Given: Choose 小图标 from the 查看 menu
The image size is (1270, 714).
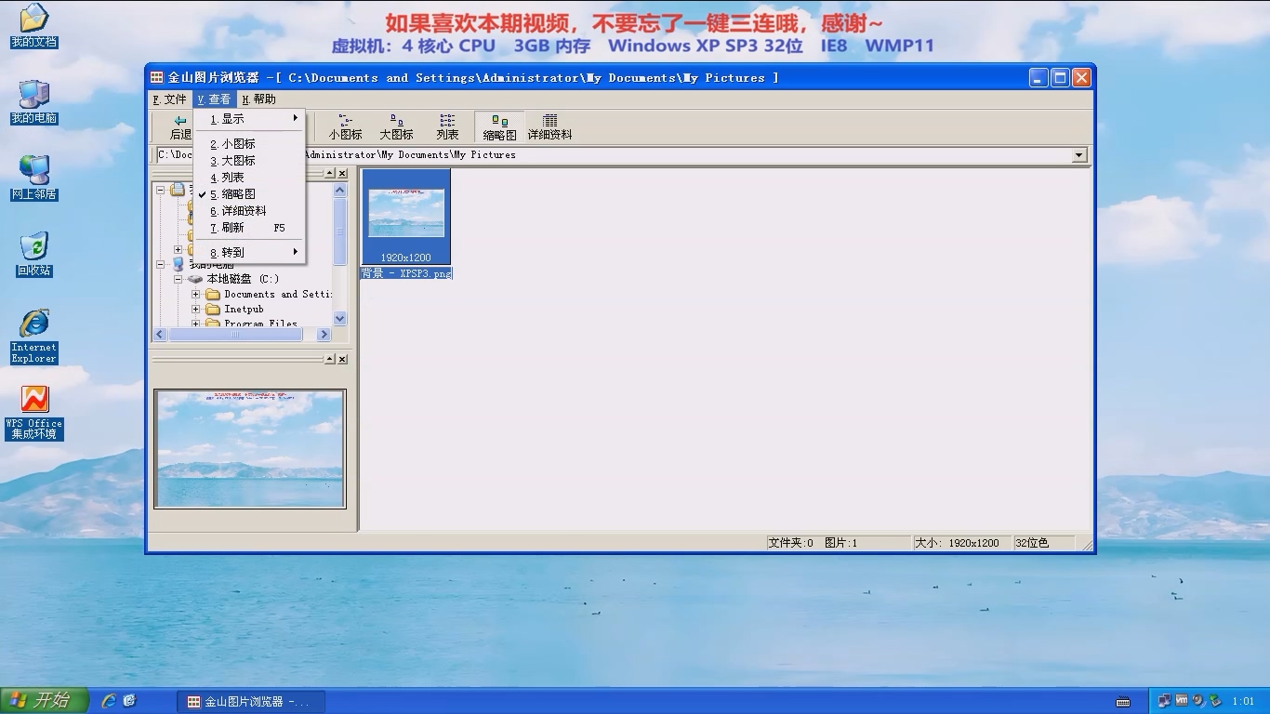Looking at the screenshot, I should click(249, 144).
